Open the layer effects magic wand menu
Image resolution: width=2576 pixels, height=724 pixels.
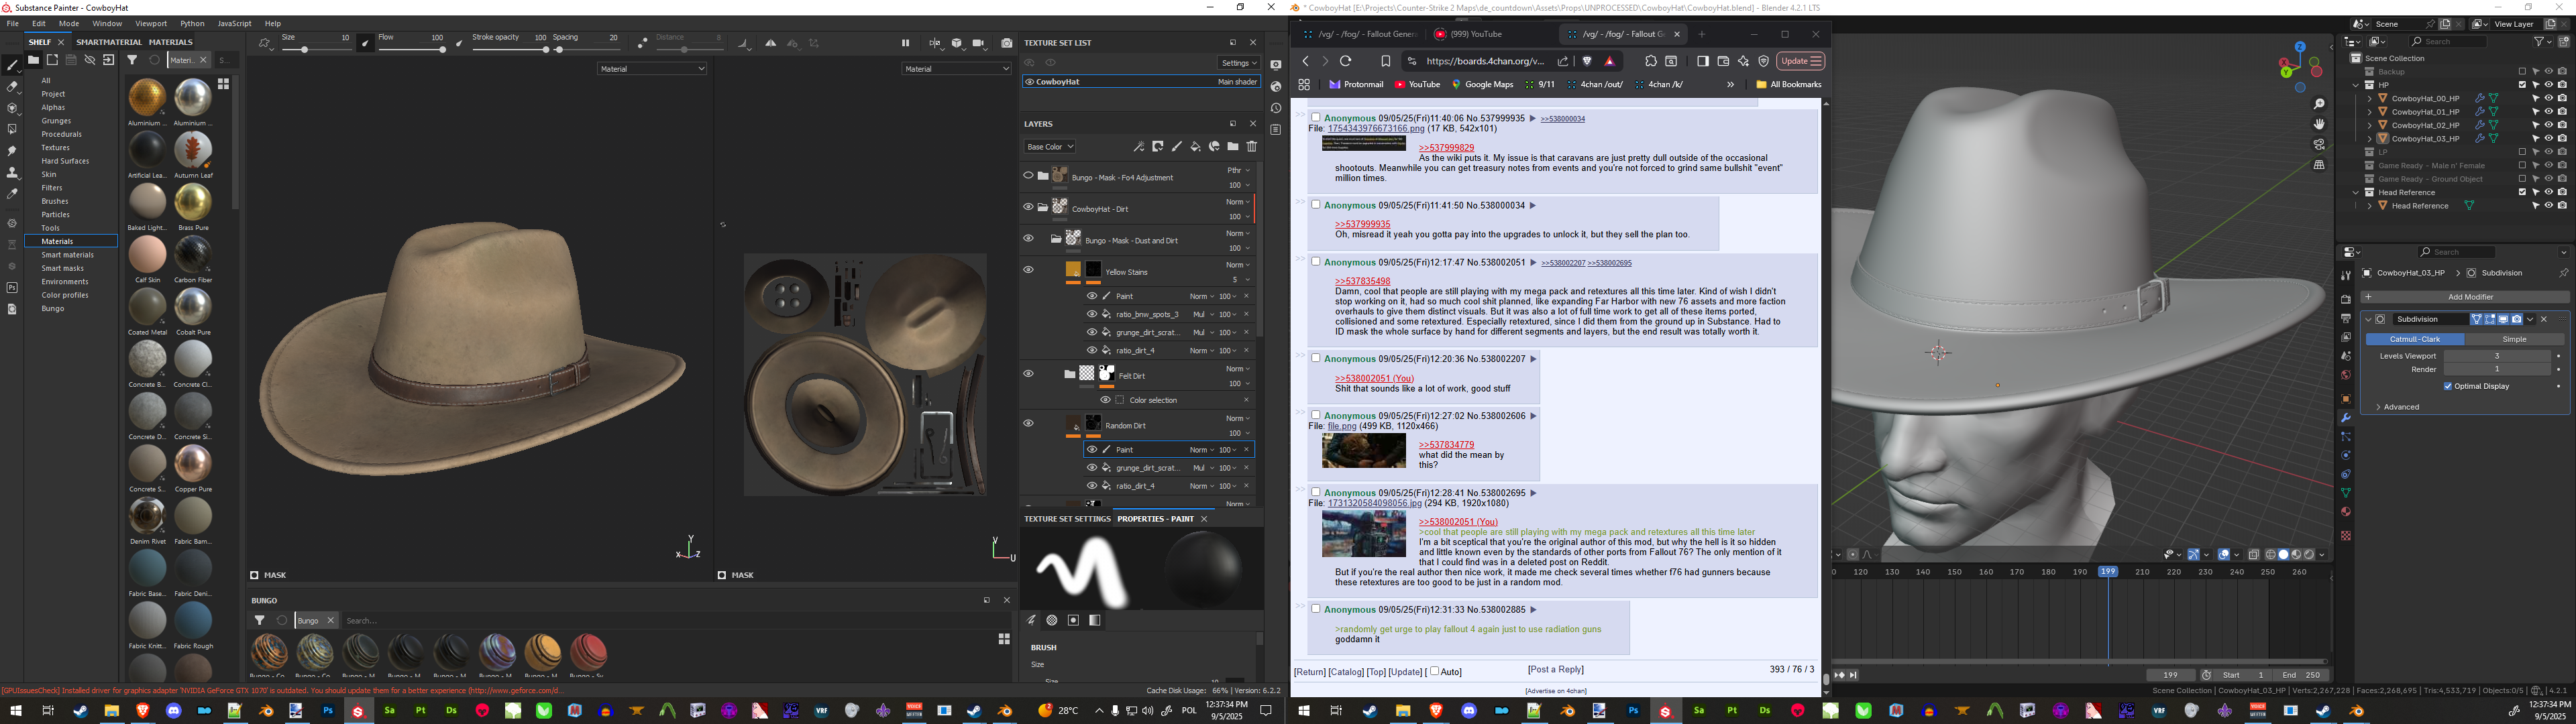tap(1138, 147)
